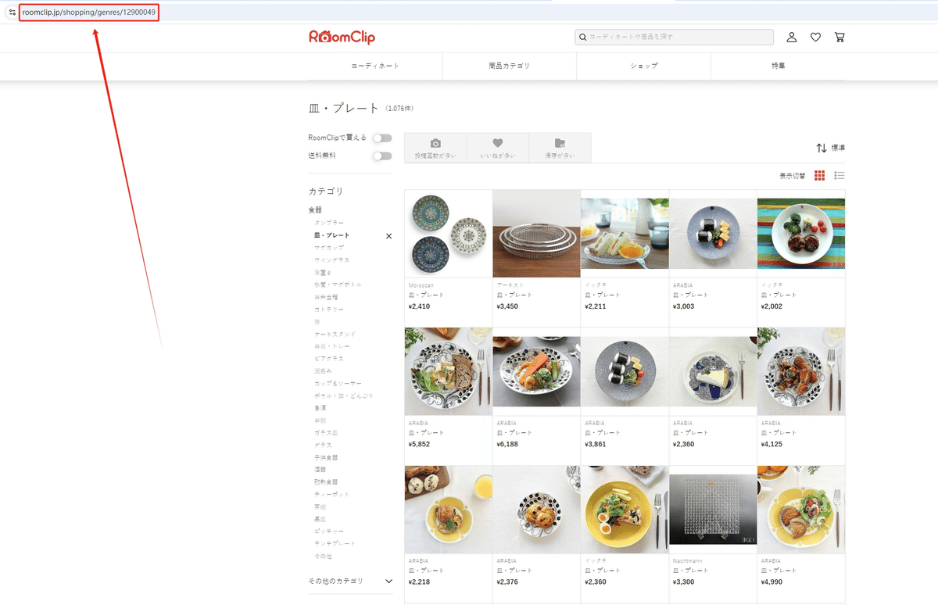Open the Nachtmann glass plate thumbnail ¥3,300
The image size is (938, 605).
[x=713, y=510]
